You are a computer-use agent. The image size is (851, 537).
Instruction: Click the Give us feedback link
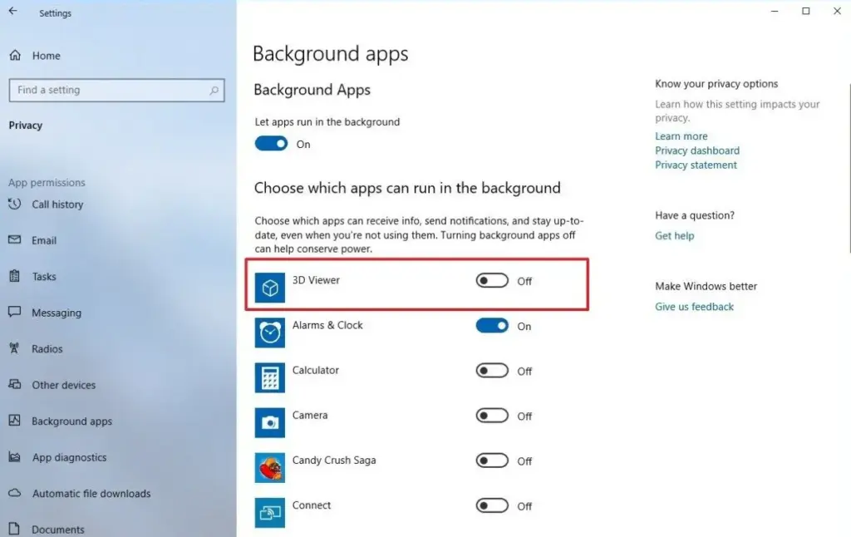(694, 307)
